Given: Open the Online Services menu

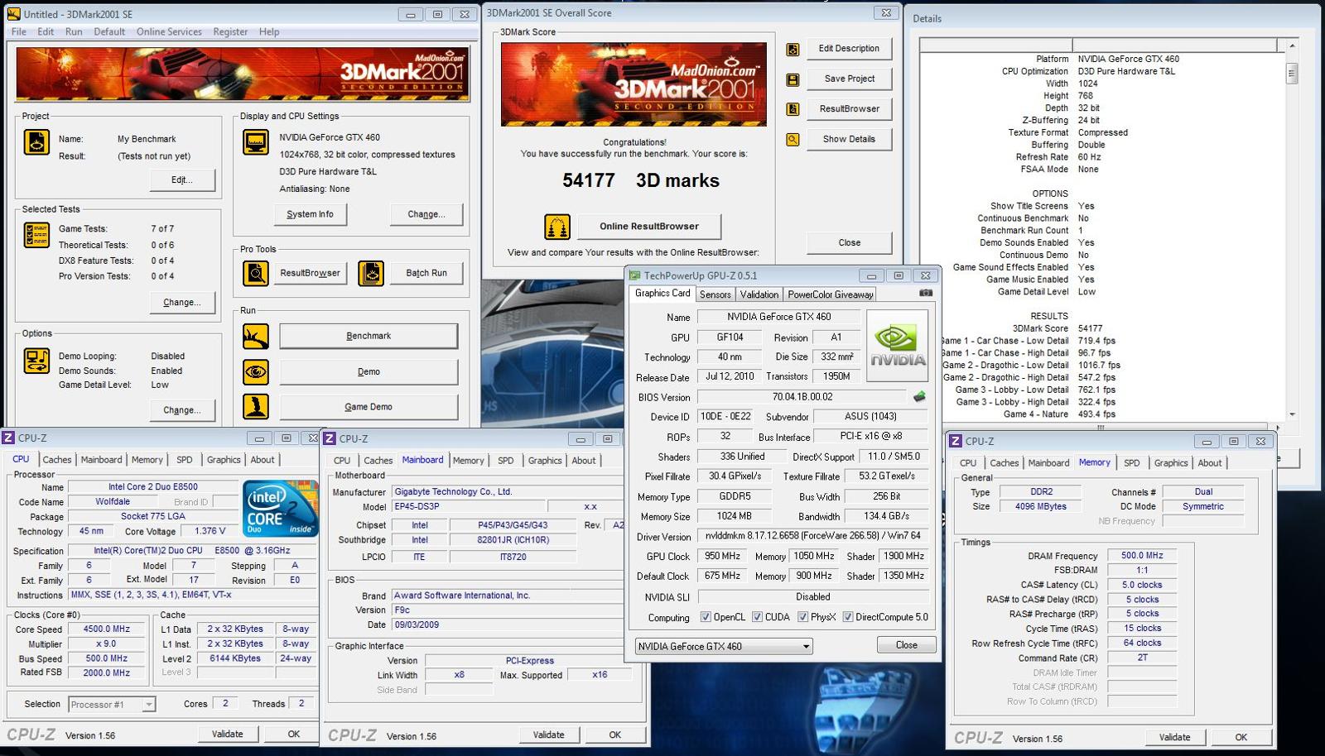Looking at the screenshot, I should click(x=169, y=32).
